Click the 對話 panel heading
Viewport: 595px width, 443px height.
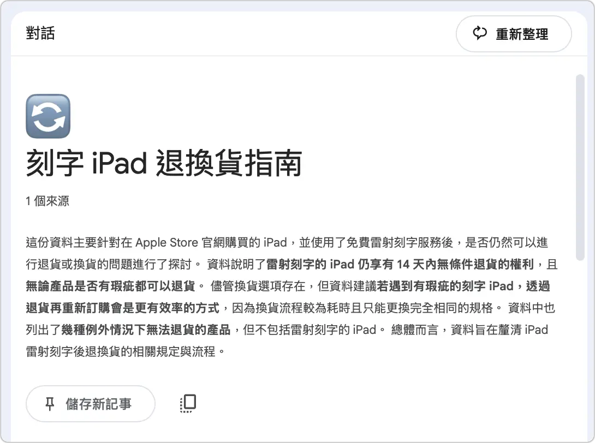(x=40, y=33)
